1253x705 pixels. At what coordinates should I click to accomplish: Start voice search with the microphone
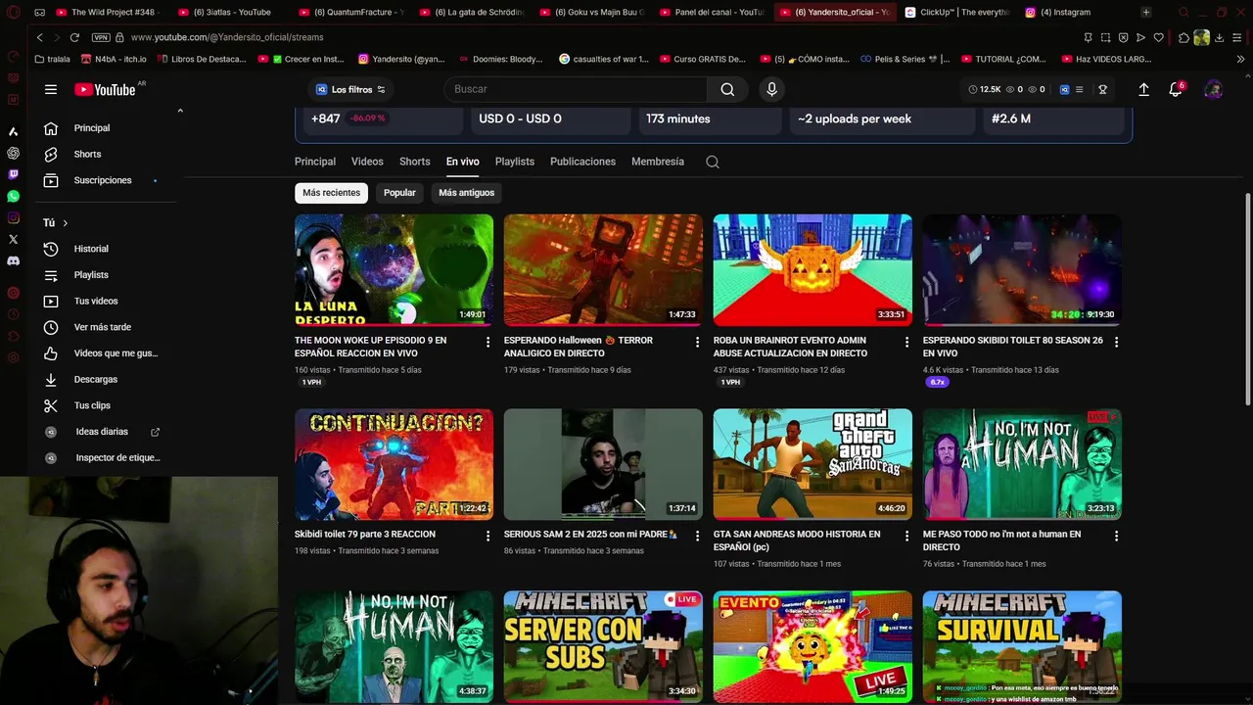772,89
